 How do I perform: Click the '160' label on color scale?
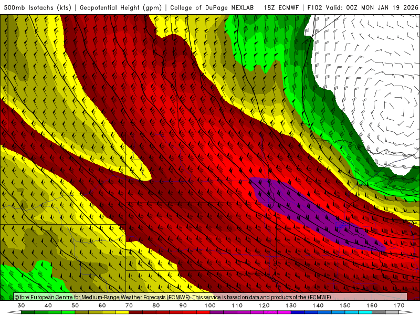pos(372,306)
